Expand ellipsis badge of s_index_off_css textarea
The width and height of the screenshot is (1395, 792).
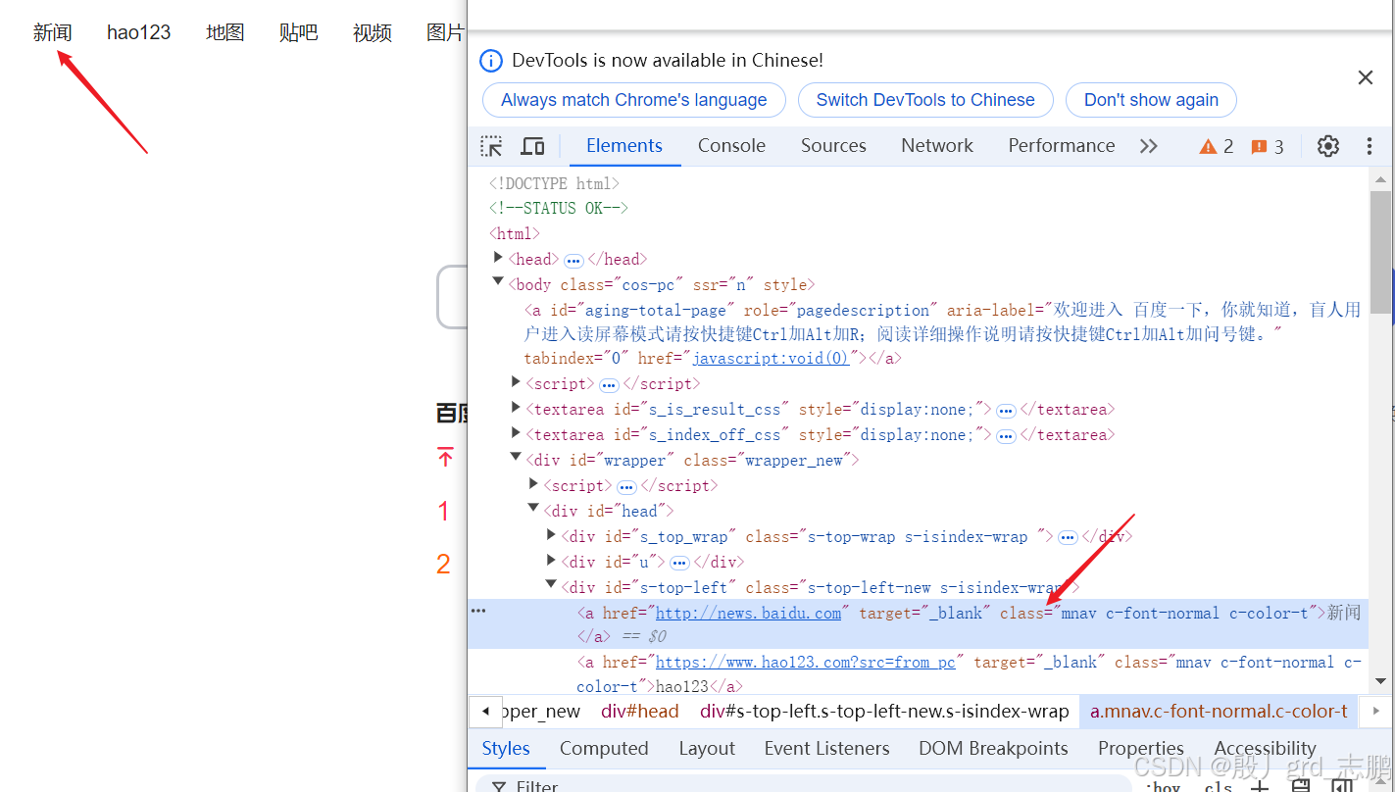[x=1006, y=435]
